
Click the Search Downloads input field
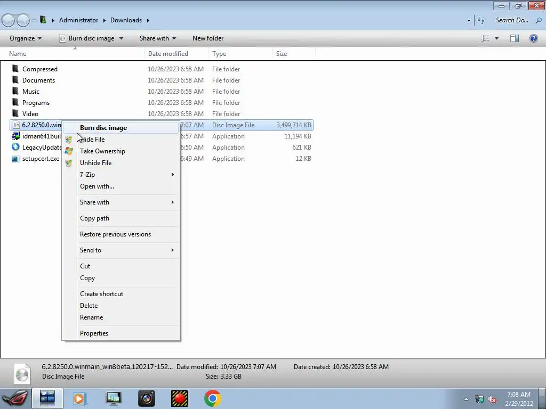click(x=512, y=20)
